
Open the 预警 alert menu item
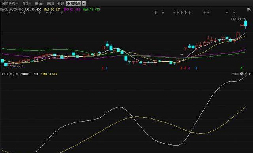[60, 3]
